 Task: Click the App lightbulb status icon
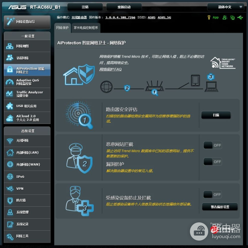(x=209, y=17)
